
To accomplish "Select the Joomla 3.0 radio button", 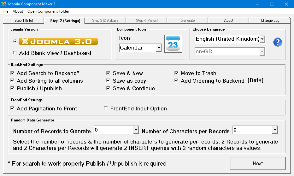I will click(x=15, y=41).
